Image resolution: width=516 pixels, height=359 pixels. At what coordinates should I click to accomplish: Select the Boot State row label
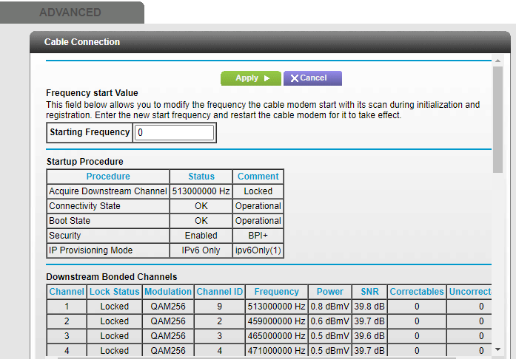coord(108,221)
